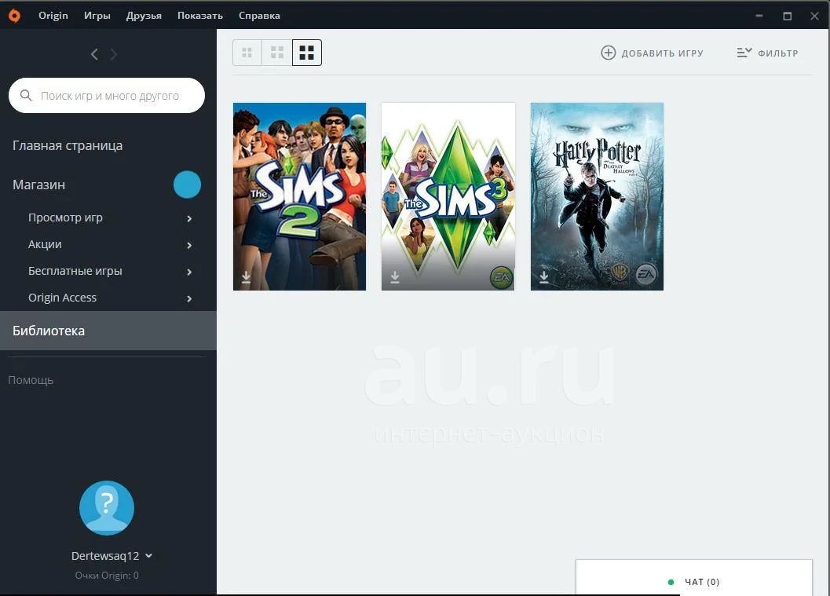Click the green chat status dot
The width and height of the screenshot is (830, 596).
(671, 582)
